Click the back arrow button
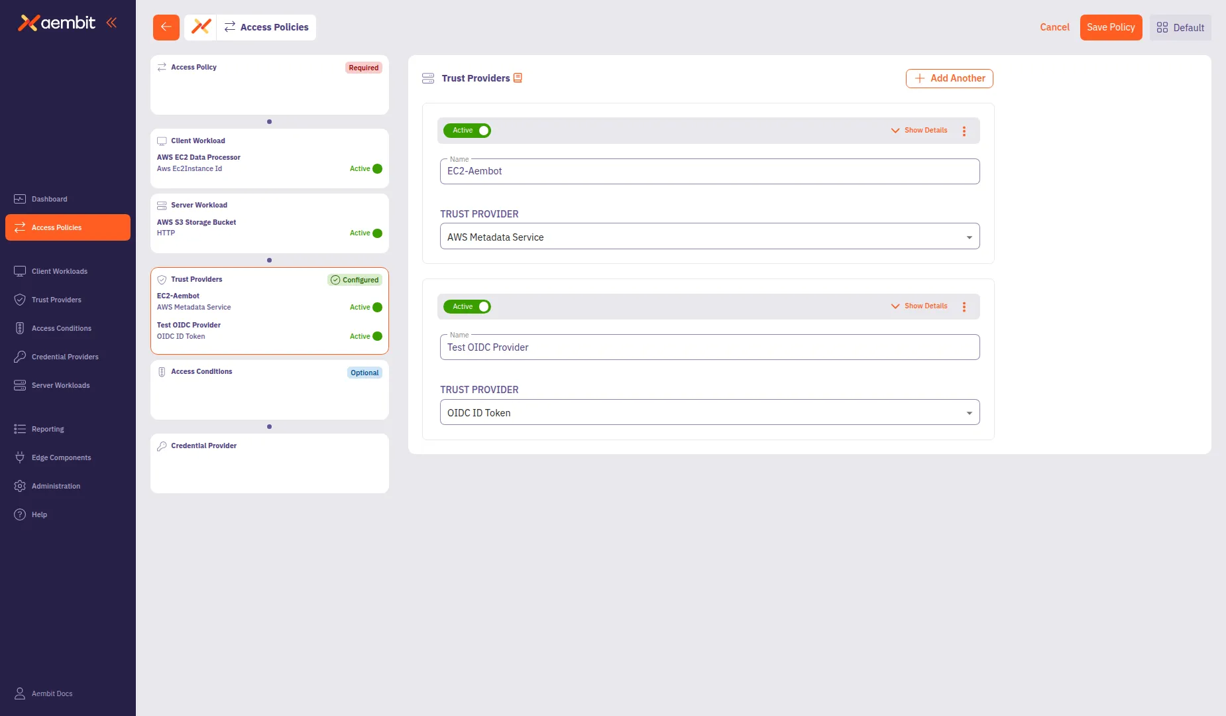Screen dimensions: 1226x716 tap(166, 27)
